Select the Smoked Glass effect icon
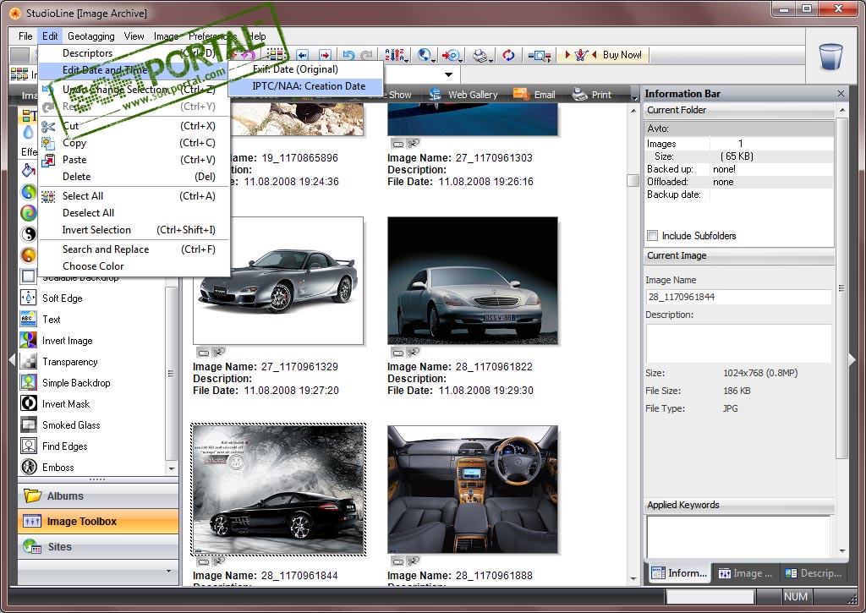Screen dimensions: 866x613 click(28, 424)
